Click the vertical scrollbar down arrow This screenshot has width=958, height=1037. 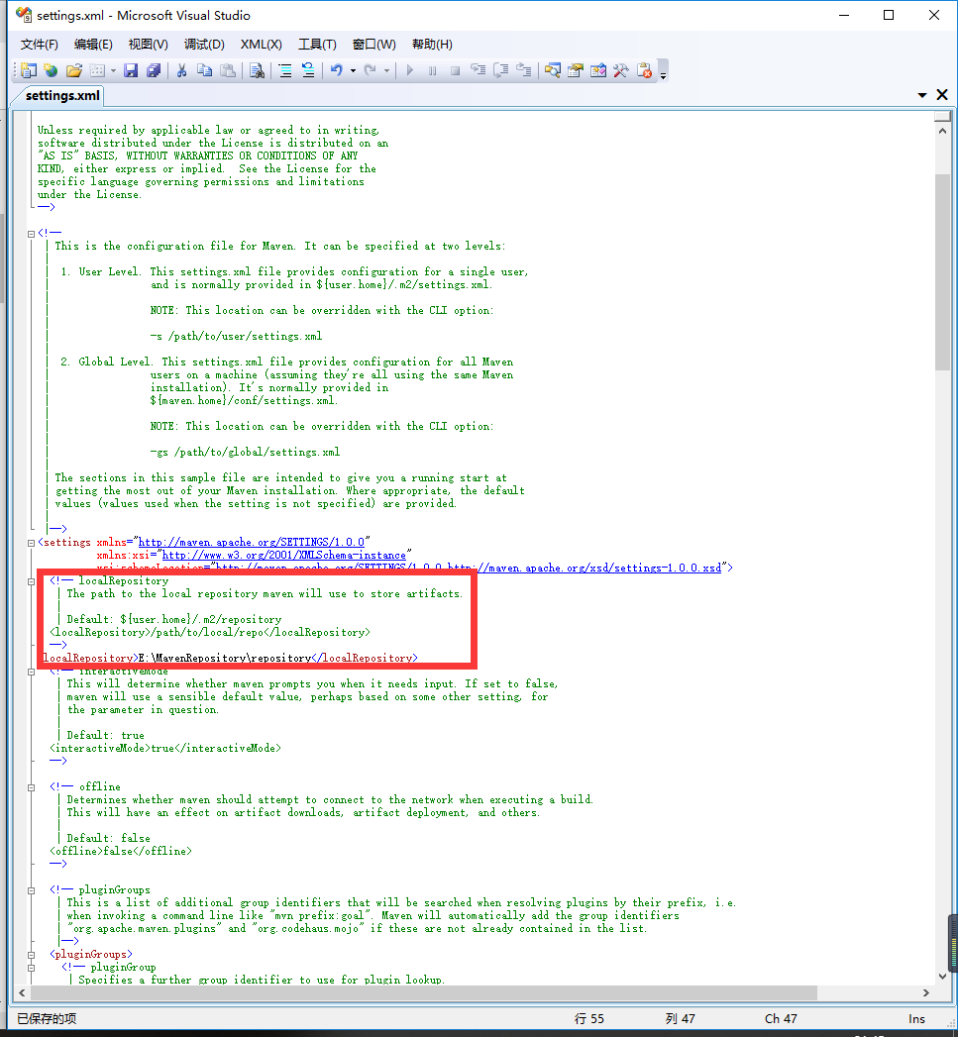pyautogui.click(x=942, y=977)
